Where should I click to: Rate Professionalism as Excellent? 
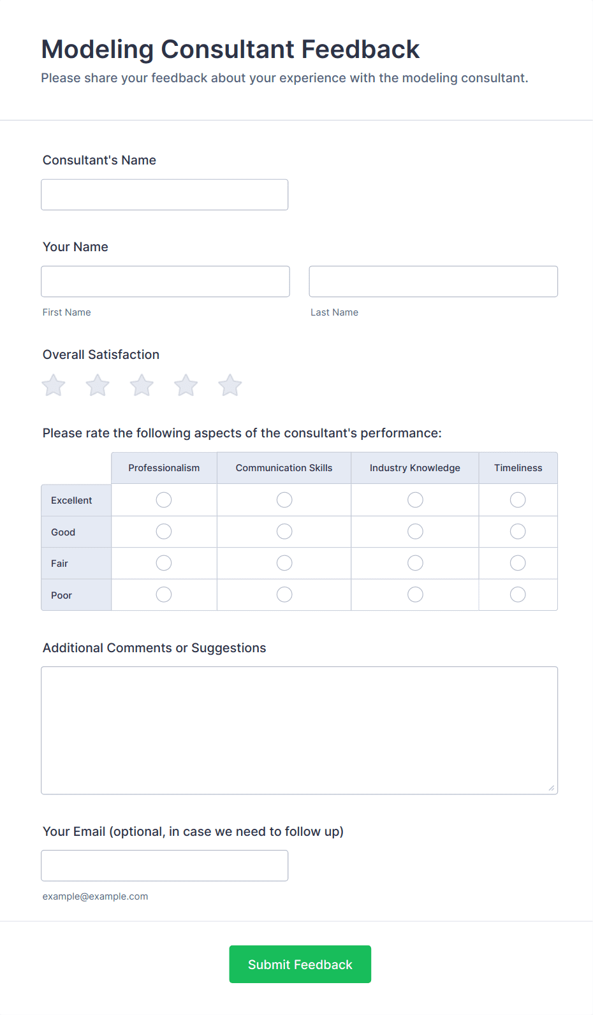click(x=164, y=500)
